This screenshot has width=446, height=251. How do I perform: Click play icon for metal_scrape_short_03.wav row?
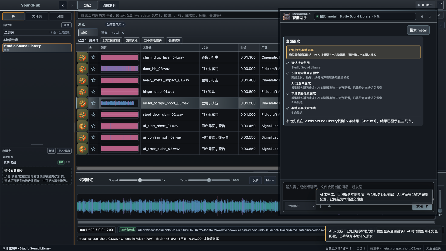click(x=82, y=103)
